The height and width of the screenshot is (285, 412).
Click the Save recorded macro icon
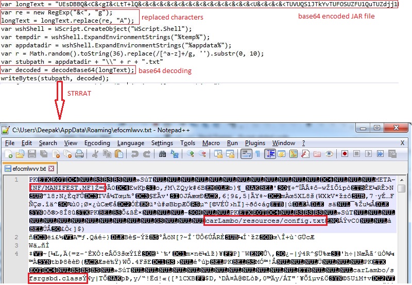point(392,154)
